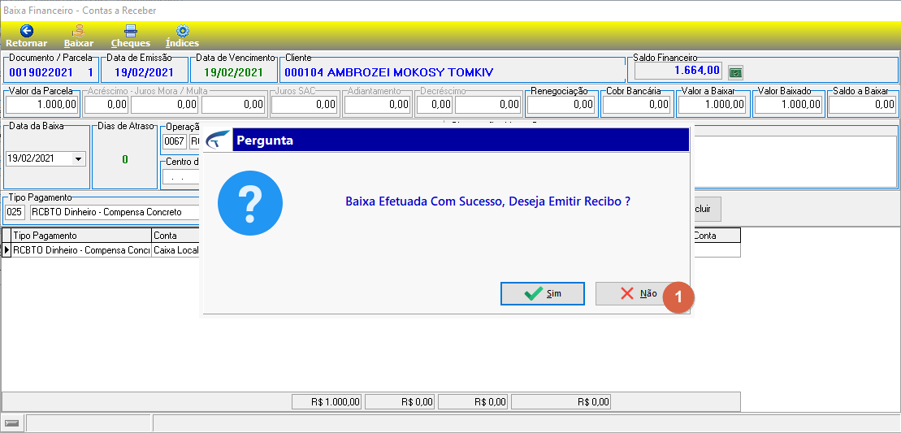Click the Cobr Bancária value field
The height and width of the screenshot is (433, 901).
click(x=637, y=105)
